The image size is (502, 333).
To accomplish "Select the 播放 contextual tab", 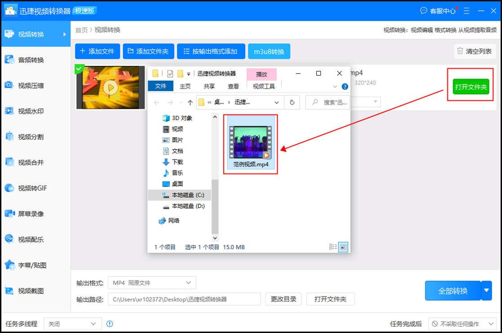I will pyautogui.click(x=262, y=74).
